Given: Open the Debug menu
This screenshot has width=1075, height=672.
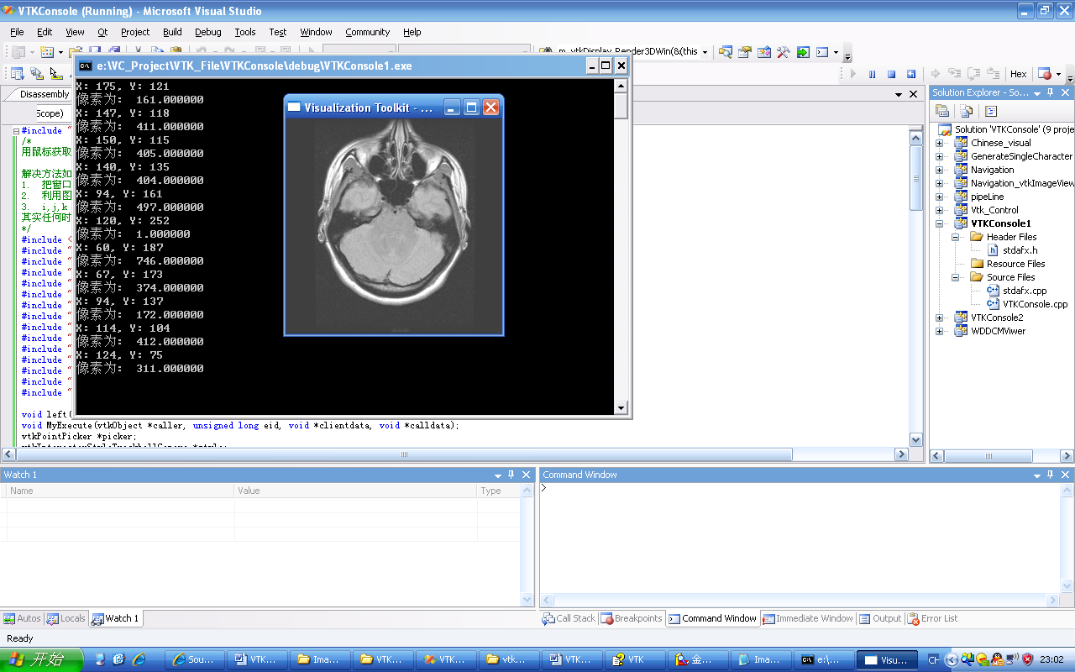Looking at the screenshot, I should (x=208, y=32).
